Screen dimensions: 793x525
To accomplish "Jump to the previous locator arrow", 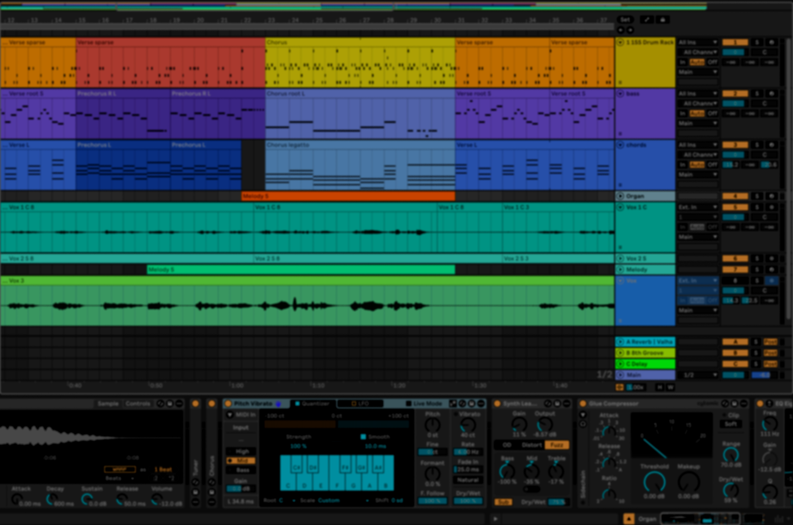I will (621, 30).
